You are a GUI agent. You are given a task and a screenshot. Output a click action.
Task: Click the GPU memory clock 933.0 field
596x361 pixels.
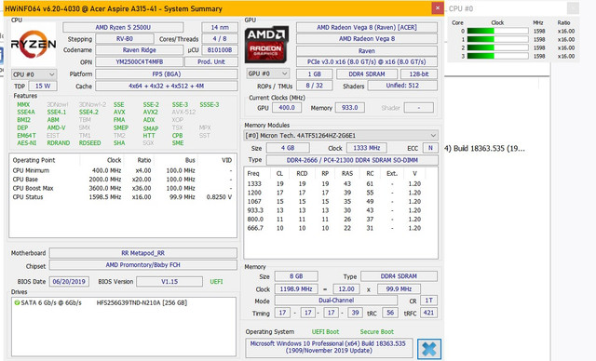350,108
